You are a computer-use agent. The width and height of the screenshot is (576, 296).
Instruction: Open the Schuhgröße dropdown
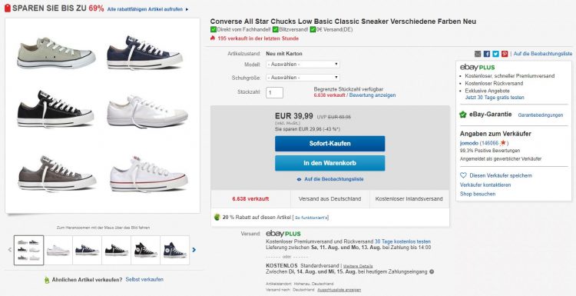coord(303,78)
